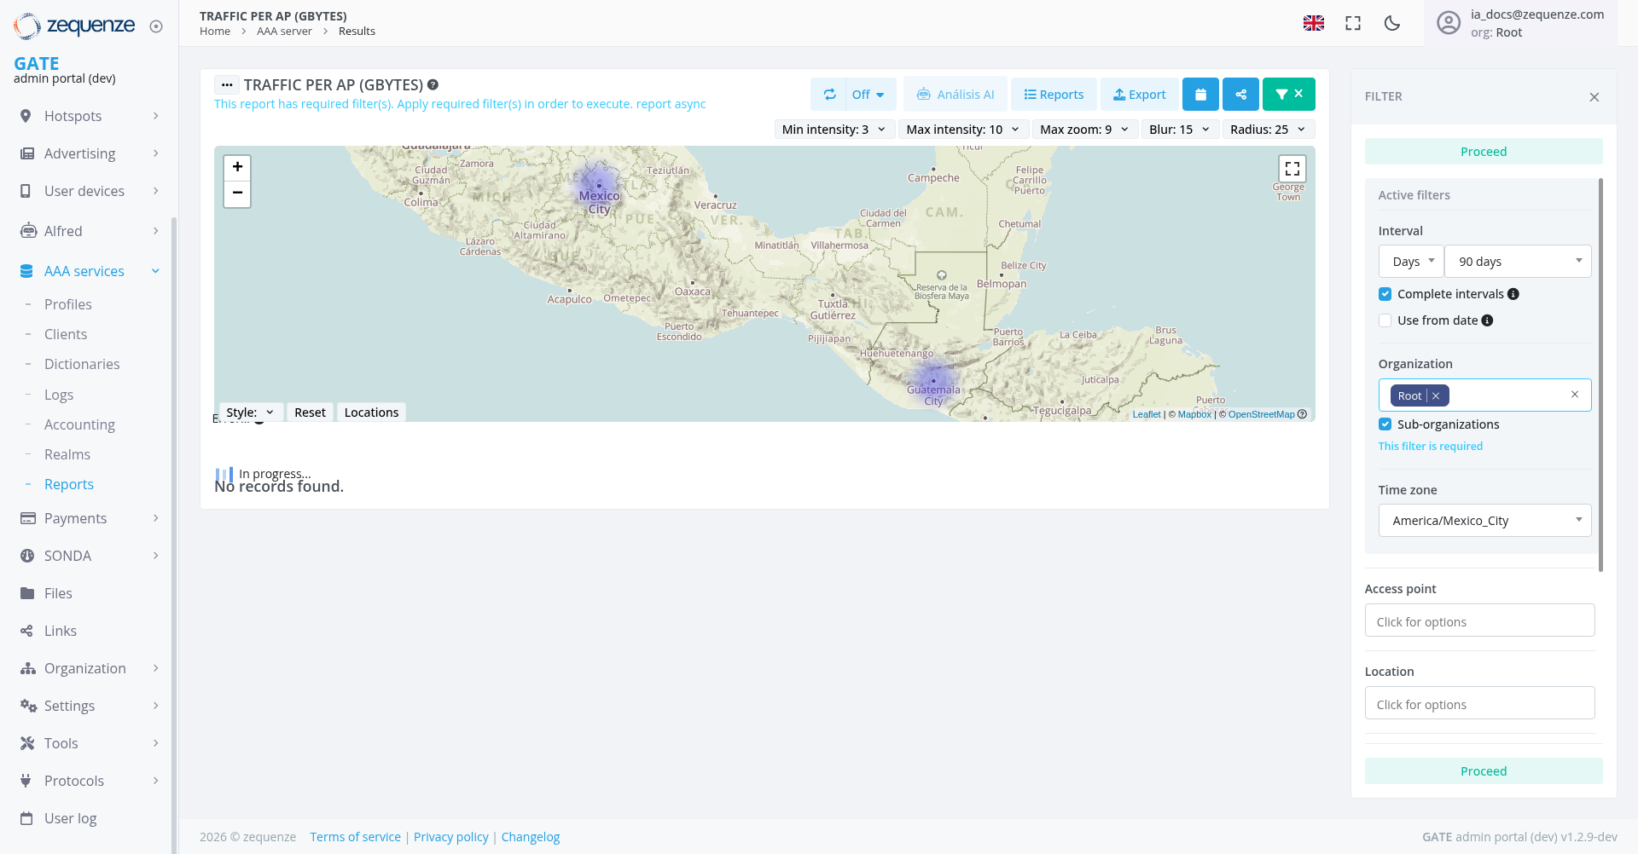The width and height of the screenshot is (1638, 854).
Task: Open Time zone America/Mexico_City dropdown
Action: tap(1484, 521)
